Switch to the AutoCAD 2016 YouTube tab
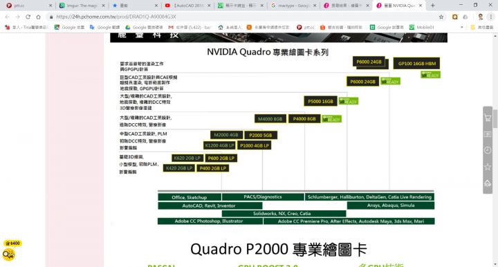The height and width of the screenshot is (267, 498). (x=187, y=6)
